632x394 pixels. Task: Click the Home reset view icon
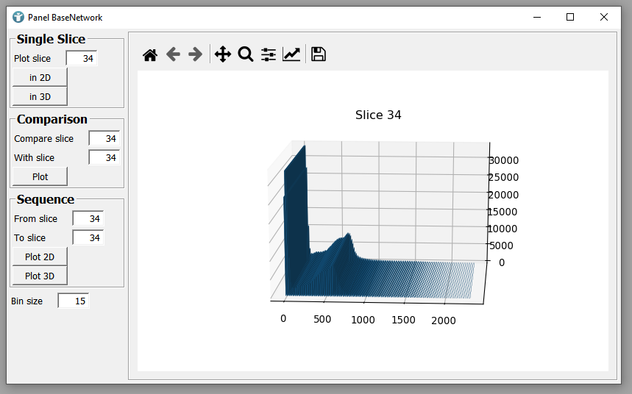(x=150, y=54)
